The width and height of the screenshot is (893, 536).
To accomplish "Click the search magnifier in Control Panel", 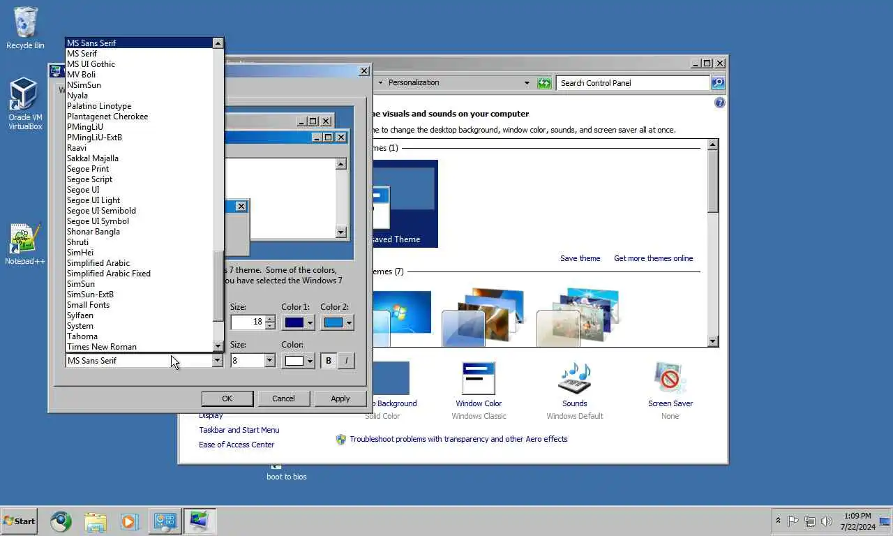I will coord(718,83).
